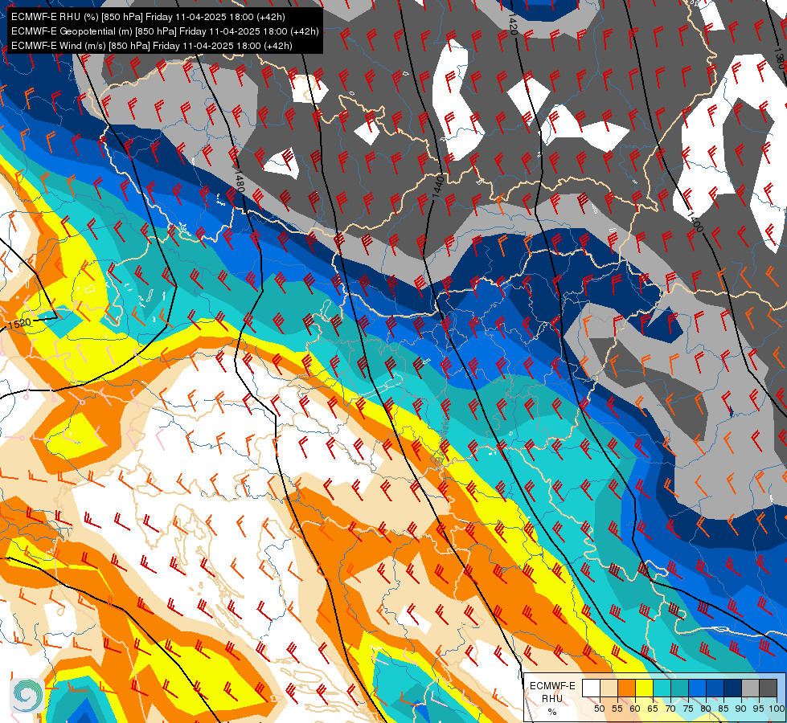Pick the bright blue legend swatch for 75-80%
The image size is (787, 723).
pyautogui.click(x=698, y=688)
